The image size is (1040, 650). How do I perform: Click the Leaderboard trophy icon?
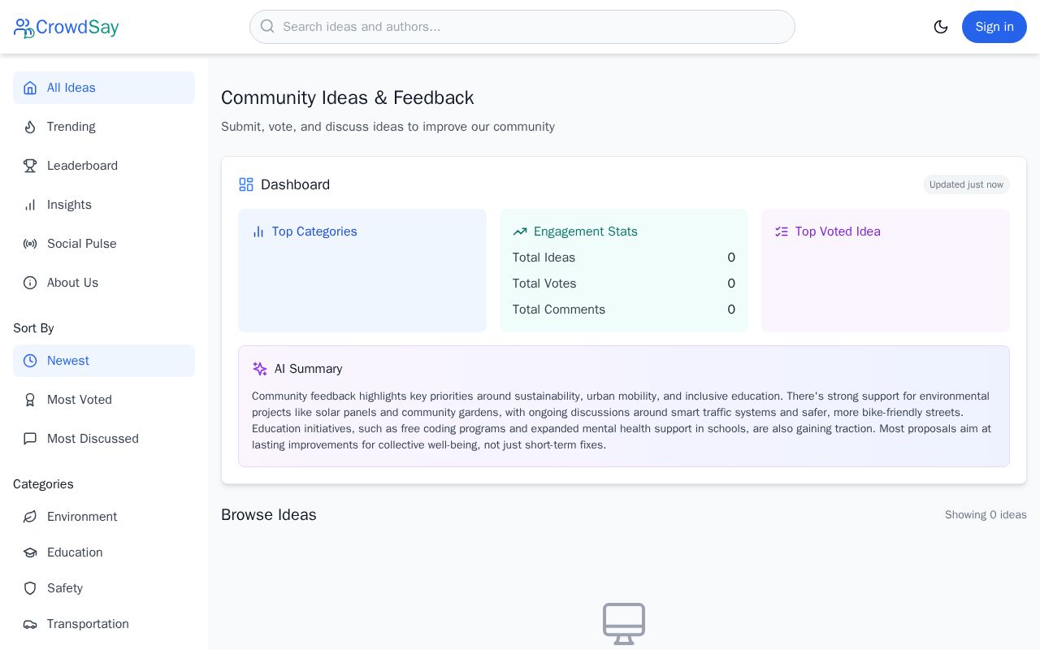(x=30, y=166)
